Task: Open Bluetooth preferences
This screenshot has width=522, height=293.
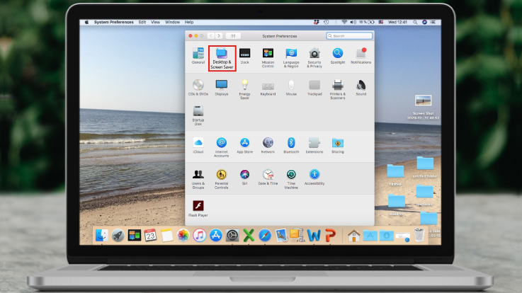Action: tap(291, 144)
